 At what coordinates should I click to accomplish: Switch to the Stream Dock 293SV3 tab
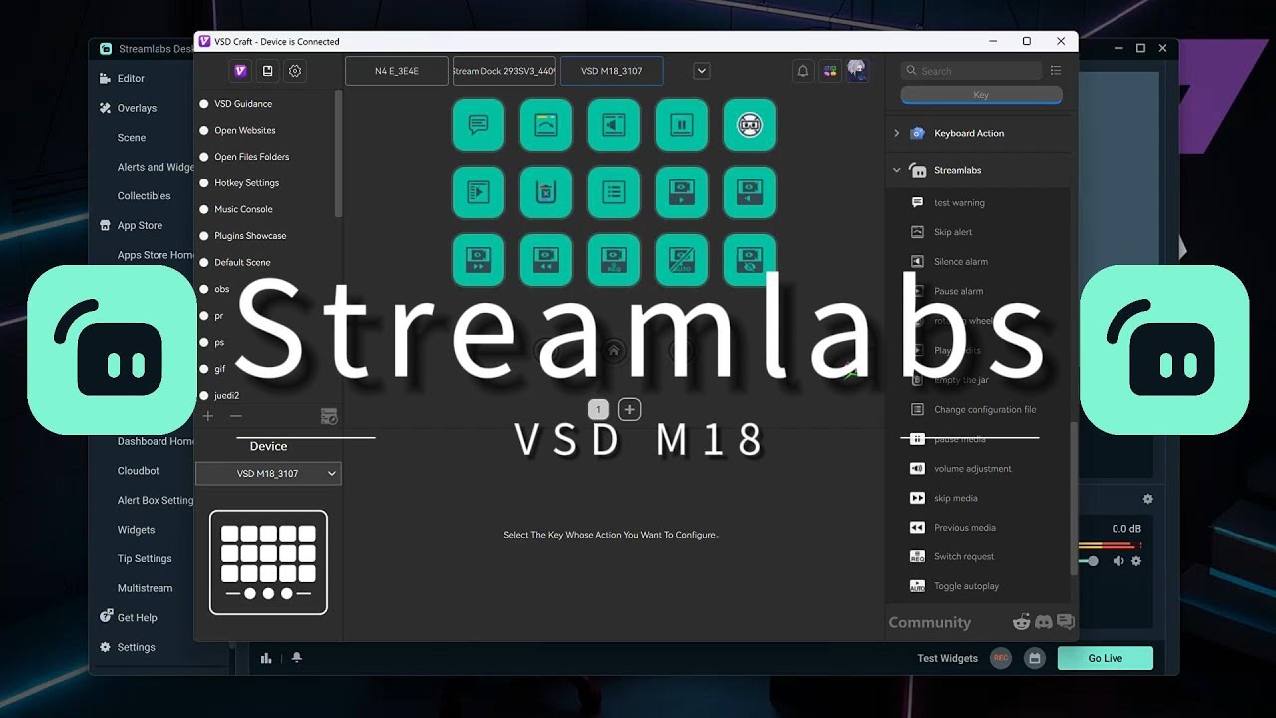pos(503,71)
